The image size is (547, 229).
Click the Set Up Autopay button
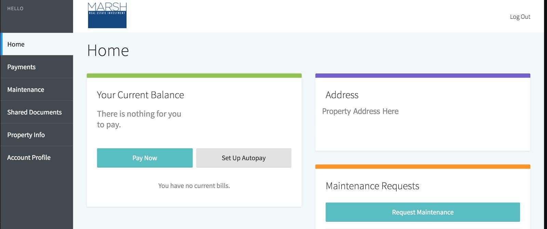(x=243, y=158)
